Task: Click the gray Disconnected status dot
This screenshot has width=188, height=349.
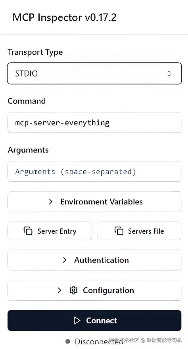Action: [x=68, y=341]
